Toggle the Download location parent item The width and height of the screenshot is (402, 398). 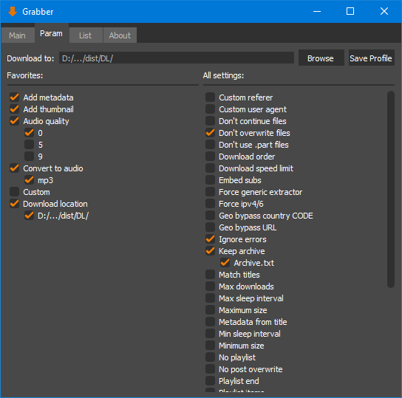14,204
